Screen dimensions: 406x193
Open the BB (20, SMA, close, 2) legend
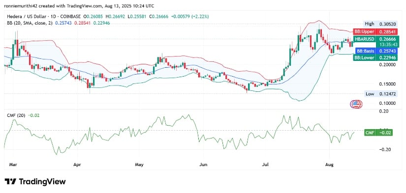[29, 23]
